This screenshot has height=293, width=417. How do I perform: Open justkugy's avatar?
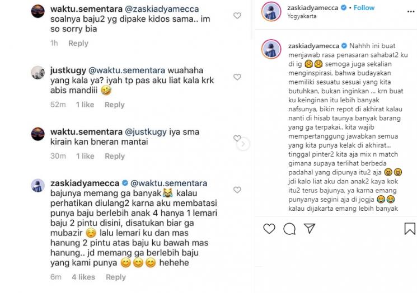pyautogui.click(x=38, y=73)
